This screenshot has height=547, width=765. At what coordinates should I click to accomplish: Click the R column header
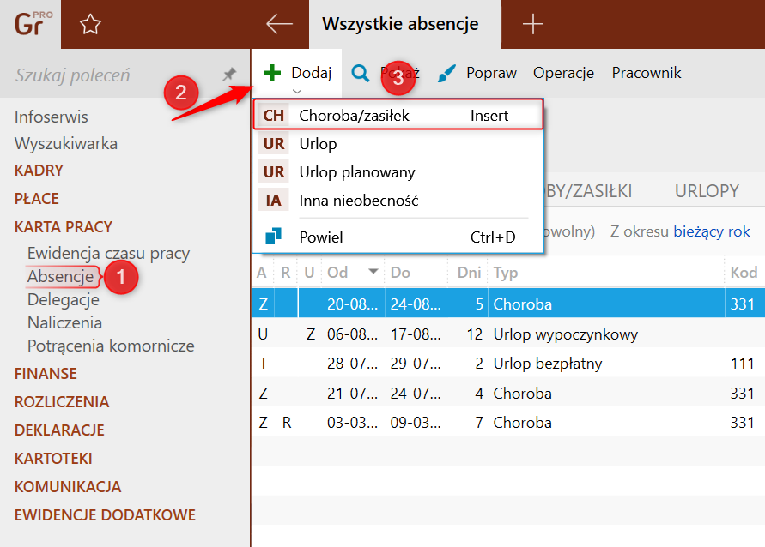(x=285, y=272)
